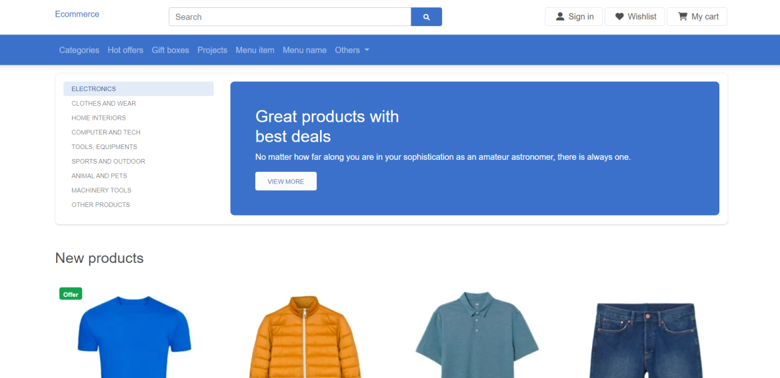Click the user icon beside Sign in

pyautogui.click(x=559, y=17)
